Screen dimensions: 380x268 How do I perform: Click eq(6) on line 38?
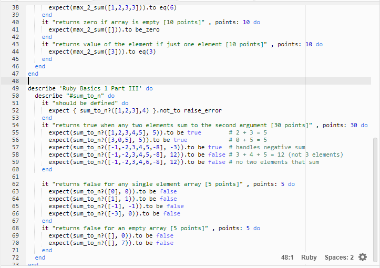[x=168, y=7]
